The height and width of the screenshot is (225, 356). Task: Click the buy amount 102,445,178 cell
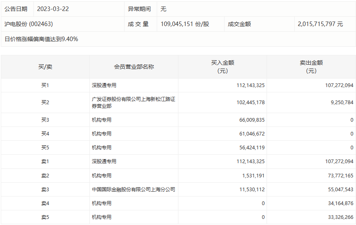coord(250,103)
